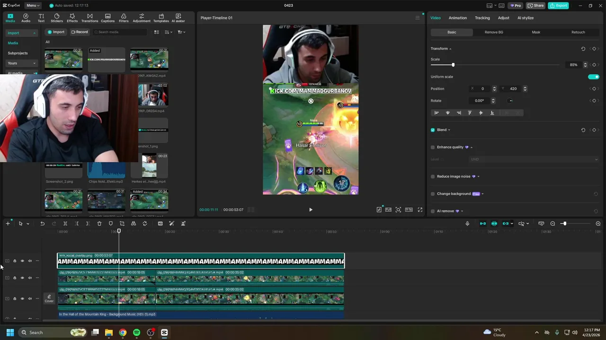The width and height of the screenshot is (606, 340).
Task: Open Spotify from the taskbar
Action: tap(136, 332)
